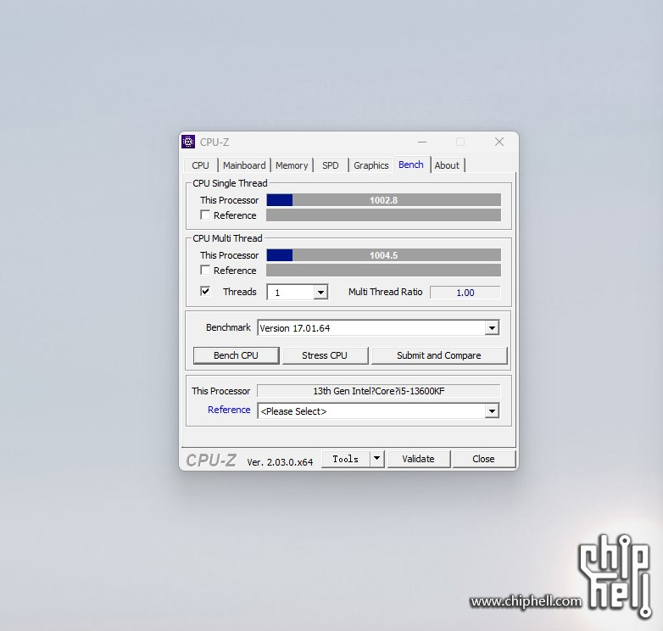Enable Single Thread Reference checkbox
Screen dimensions: 663x631
(205, 215)
